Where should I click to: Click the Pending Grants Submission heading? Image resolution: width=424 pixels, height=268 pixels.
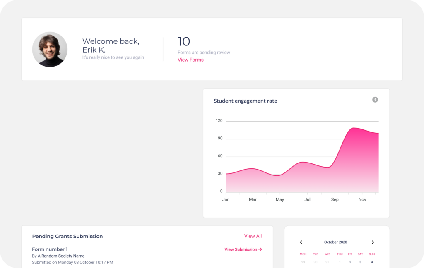click(67, 236)
